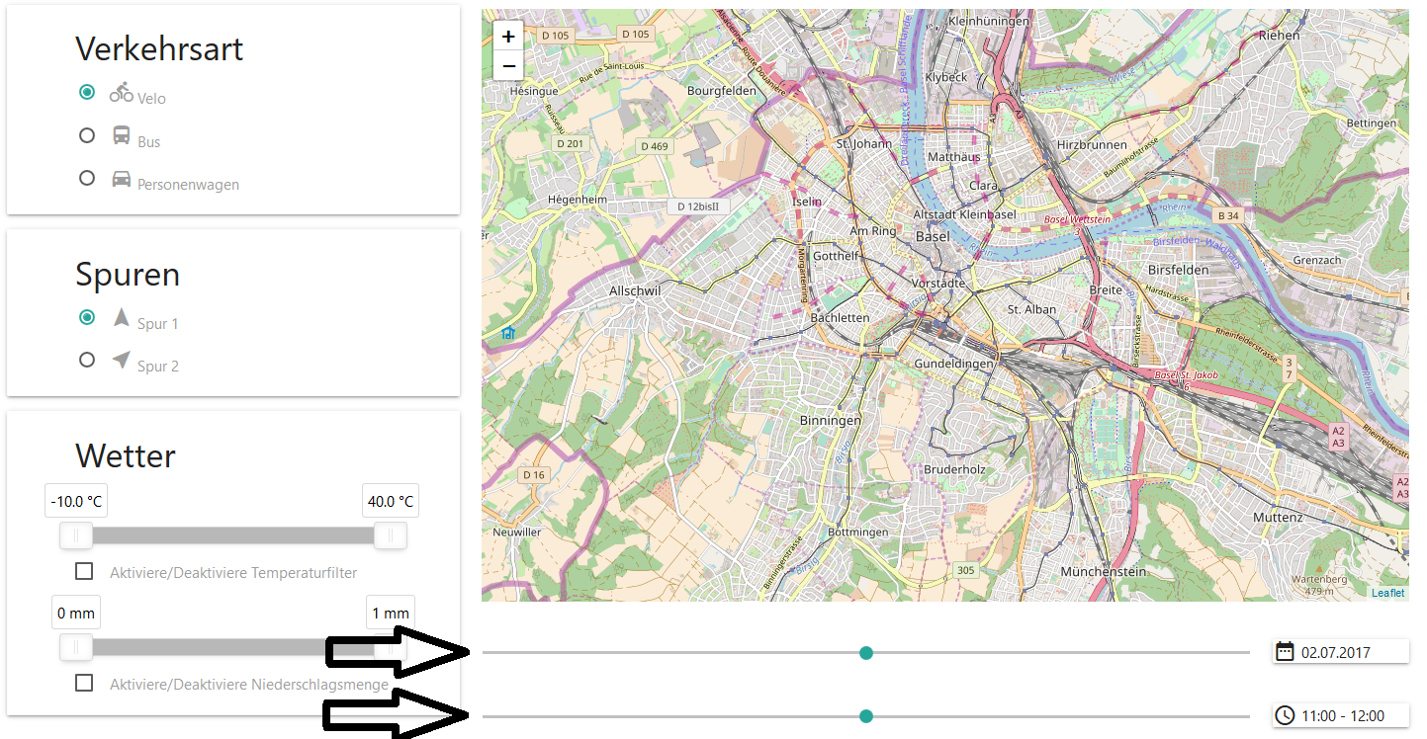Screen dimensions: 1427x739
Task: Click the time-of-day slider handle
Action: [866, 716]
